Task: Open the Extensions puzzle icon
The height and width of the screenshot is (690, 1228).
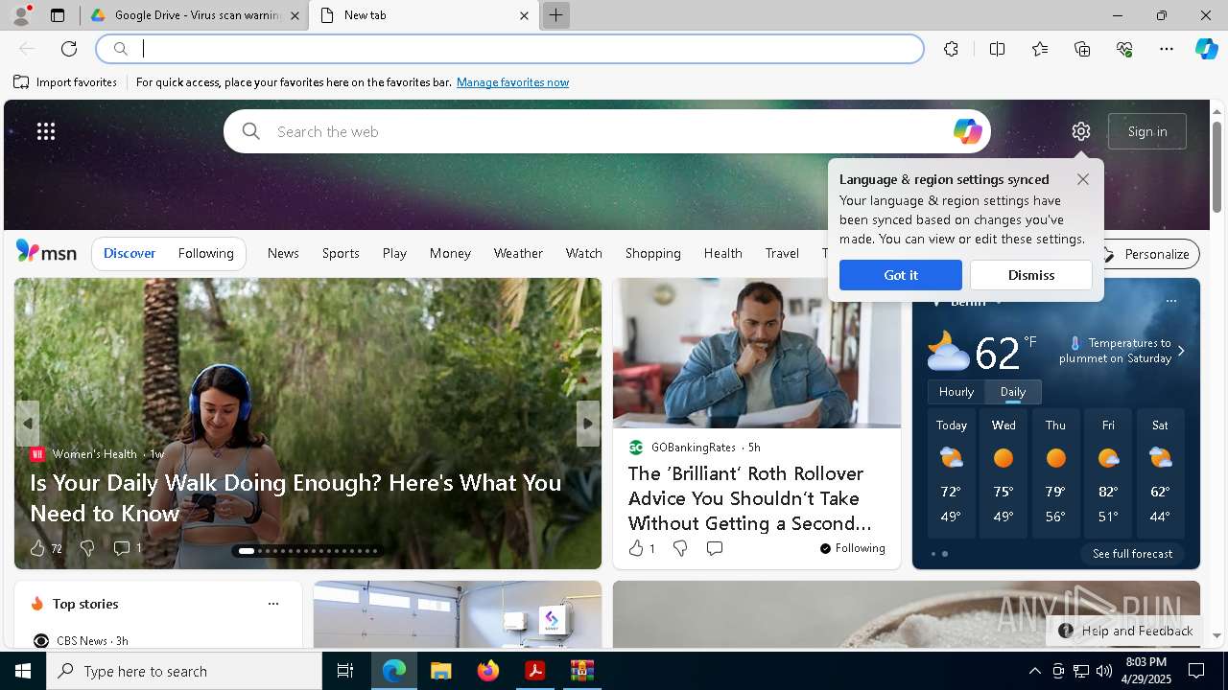Action: click(951, 49)
